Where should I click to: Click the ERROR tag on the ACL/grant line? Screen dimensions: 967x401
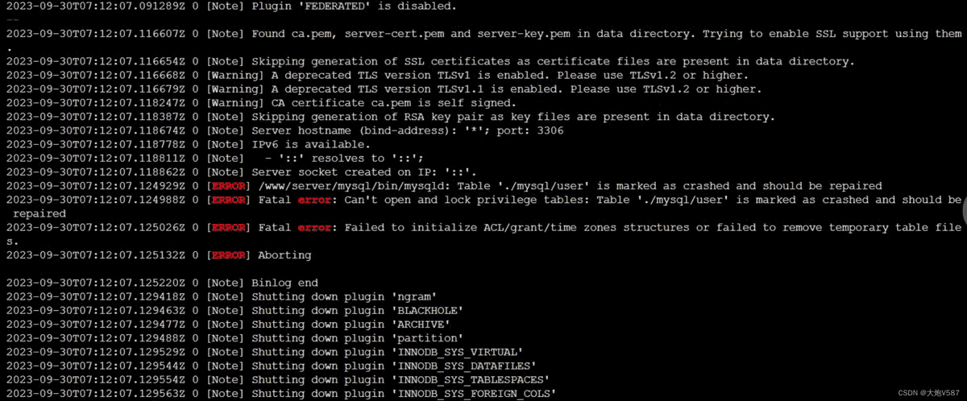229,228
